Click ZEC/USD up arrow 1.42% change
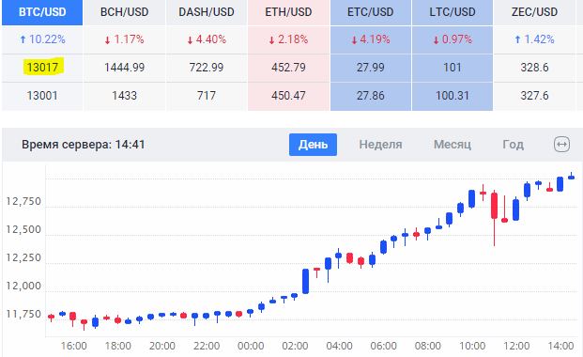 point(534,39)
